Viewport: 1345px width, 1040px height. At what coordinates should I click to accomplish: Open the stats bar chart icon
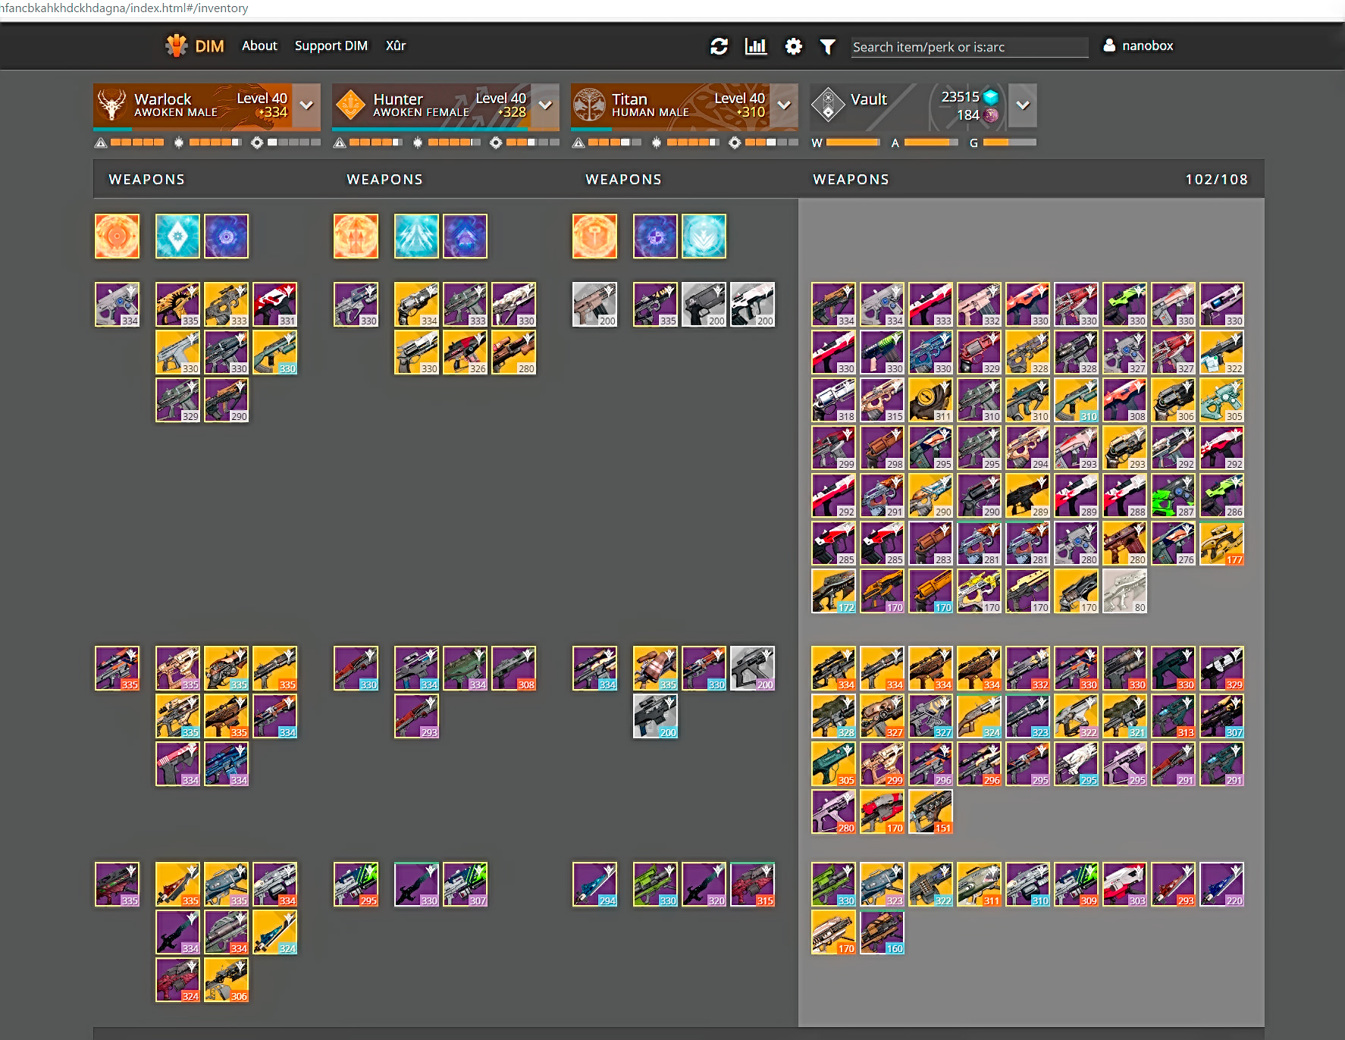pyautogui.click(x=756, y=46)
